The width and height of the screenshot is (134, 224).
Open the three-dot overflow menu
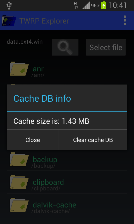click(125, 20)
